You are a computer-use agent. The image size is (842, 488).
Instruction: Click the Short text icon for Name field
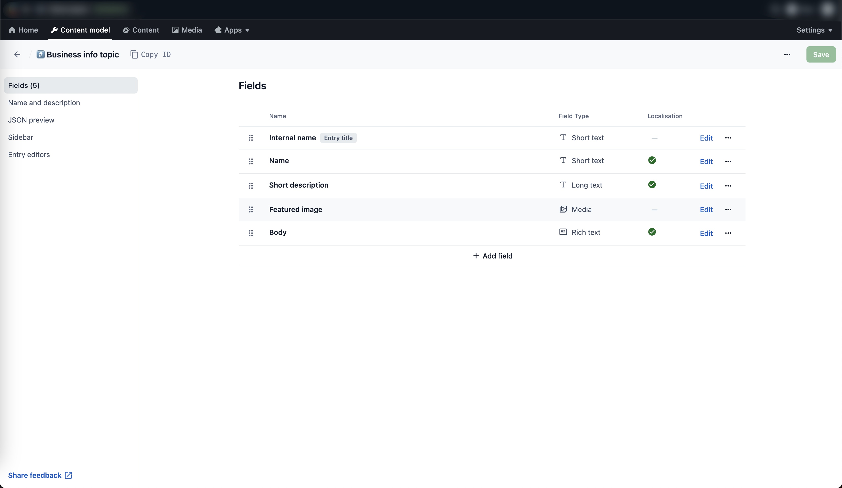[x=563, y=161]
